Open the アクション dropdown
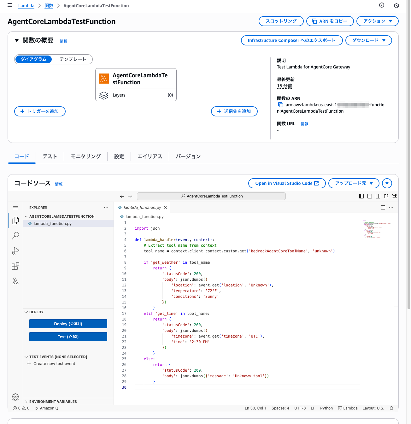 [x=377, y=21]
